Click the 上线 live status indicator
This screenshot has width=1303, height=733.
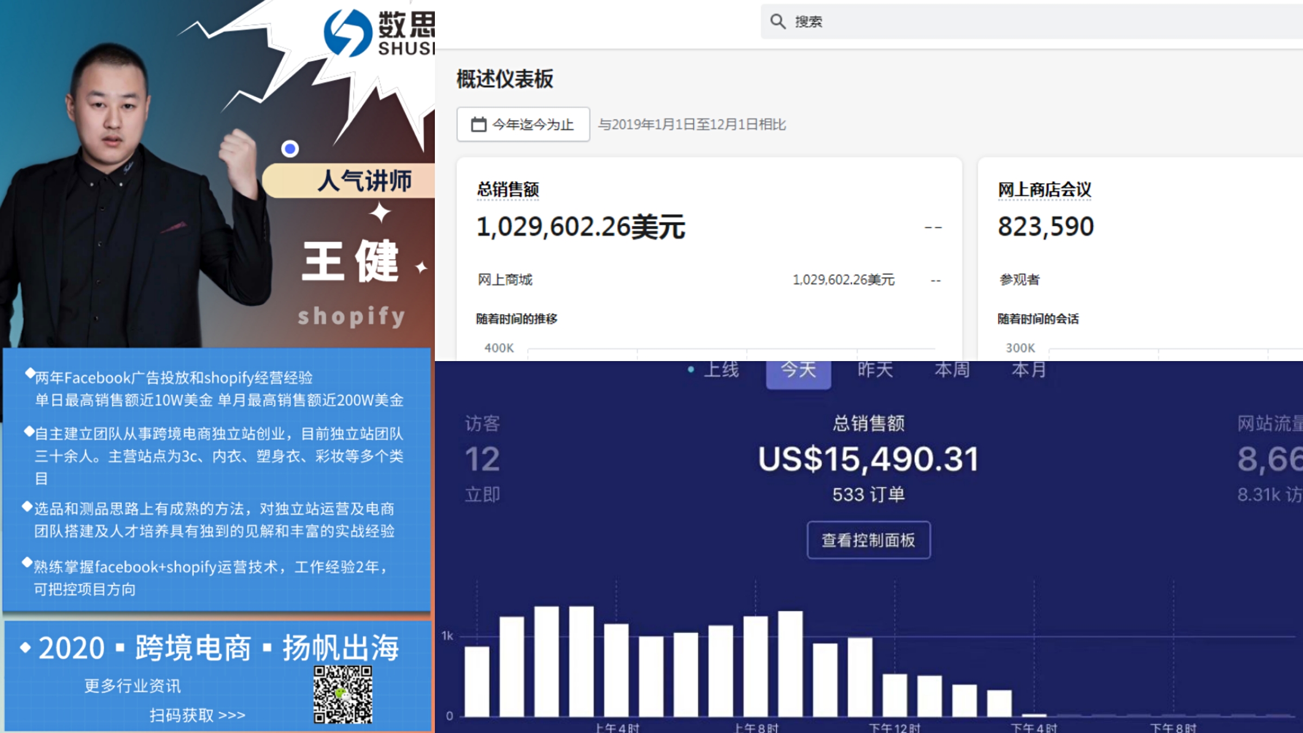(713, 370)
